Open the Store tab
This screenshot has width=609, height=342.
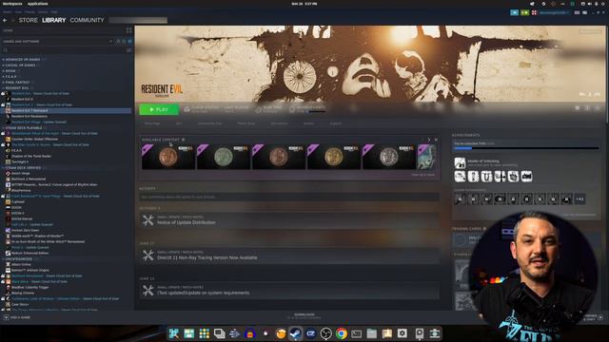29,20
